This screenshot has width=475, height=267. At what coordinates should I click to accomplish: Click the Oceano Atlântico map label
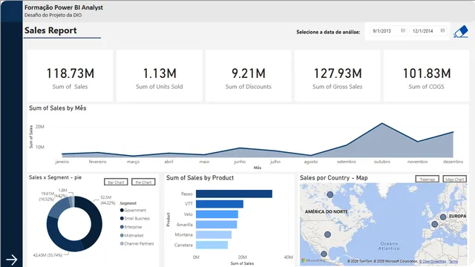click(x=389, y=245)
